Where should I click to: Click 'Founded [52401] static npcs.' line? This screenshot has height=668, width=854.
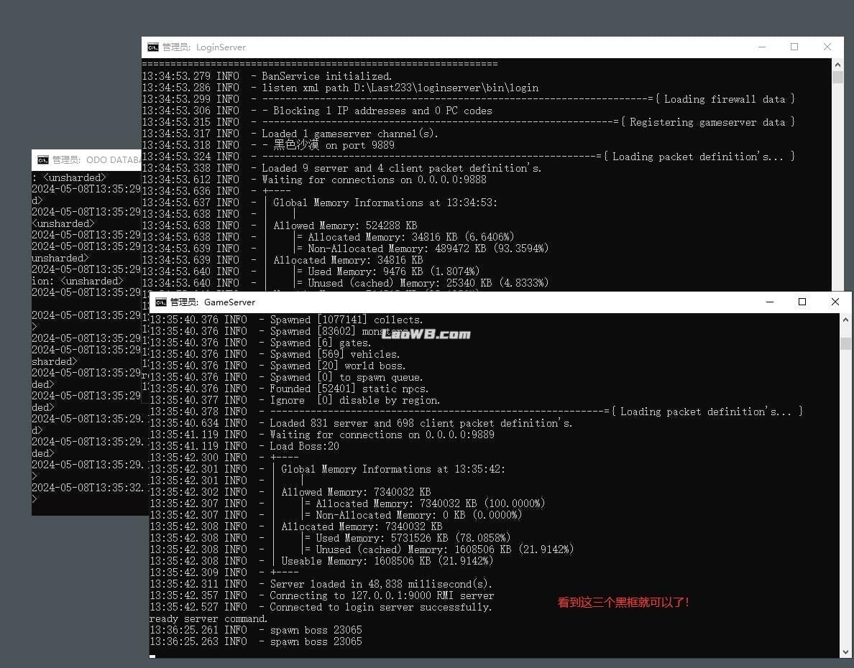click(x=289, y=389)
